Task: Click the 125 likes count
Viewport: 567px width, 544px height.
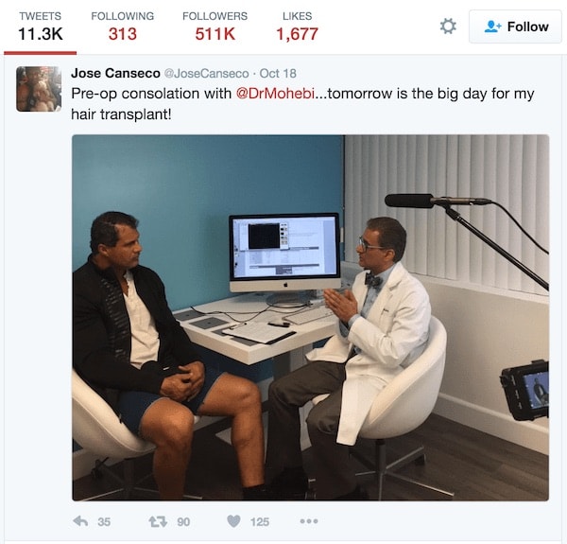Action: (260, 522)
